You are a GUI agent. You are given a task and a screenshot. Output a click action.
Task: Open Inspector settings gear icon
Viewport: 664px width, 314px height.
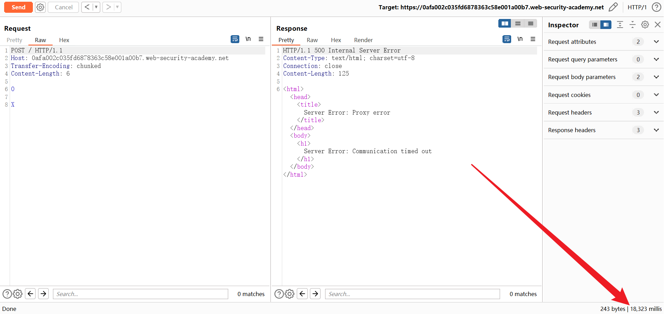pos(645,25)
